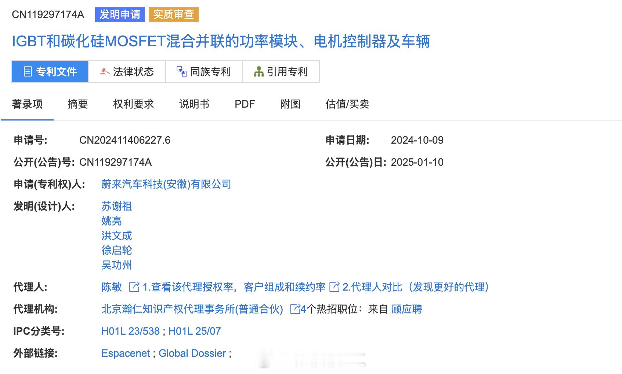The height and width of the screenshot is (374, 622).
Task: Click the family icon beside 同族专利
Action: [182, 72]
